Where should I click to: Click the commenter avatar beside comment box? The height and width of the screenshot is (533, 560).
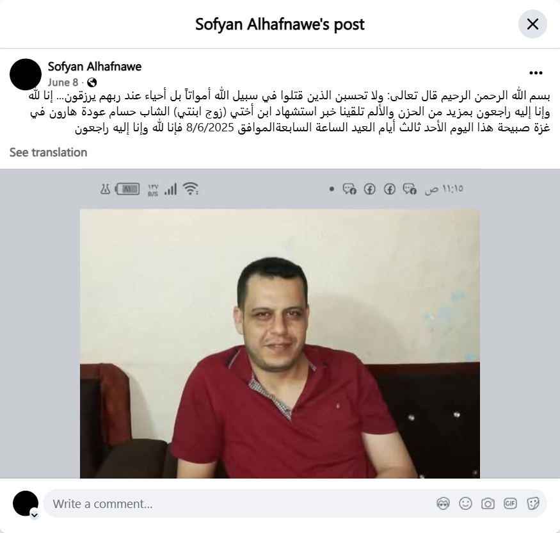coord(26,504)
